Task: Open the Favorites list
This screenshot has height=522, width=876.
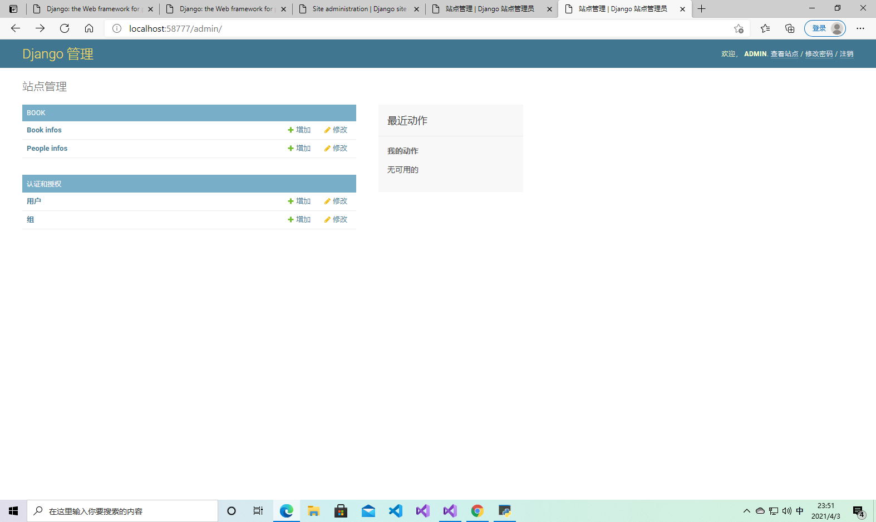Action: pyautogui.click(x=765, y=28)
